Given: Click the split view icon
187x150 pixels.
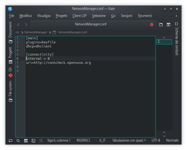Looking at the screenshot, I should click(x=169, y=25).
